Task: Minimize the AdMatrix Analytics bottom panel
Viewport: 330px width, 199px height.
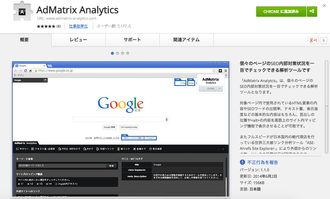Action: click(x=218, y=149)
